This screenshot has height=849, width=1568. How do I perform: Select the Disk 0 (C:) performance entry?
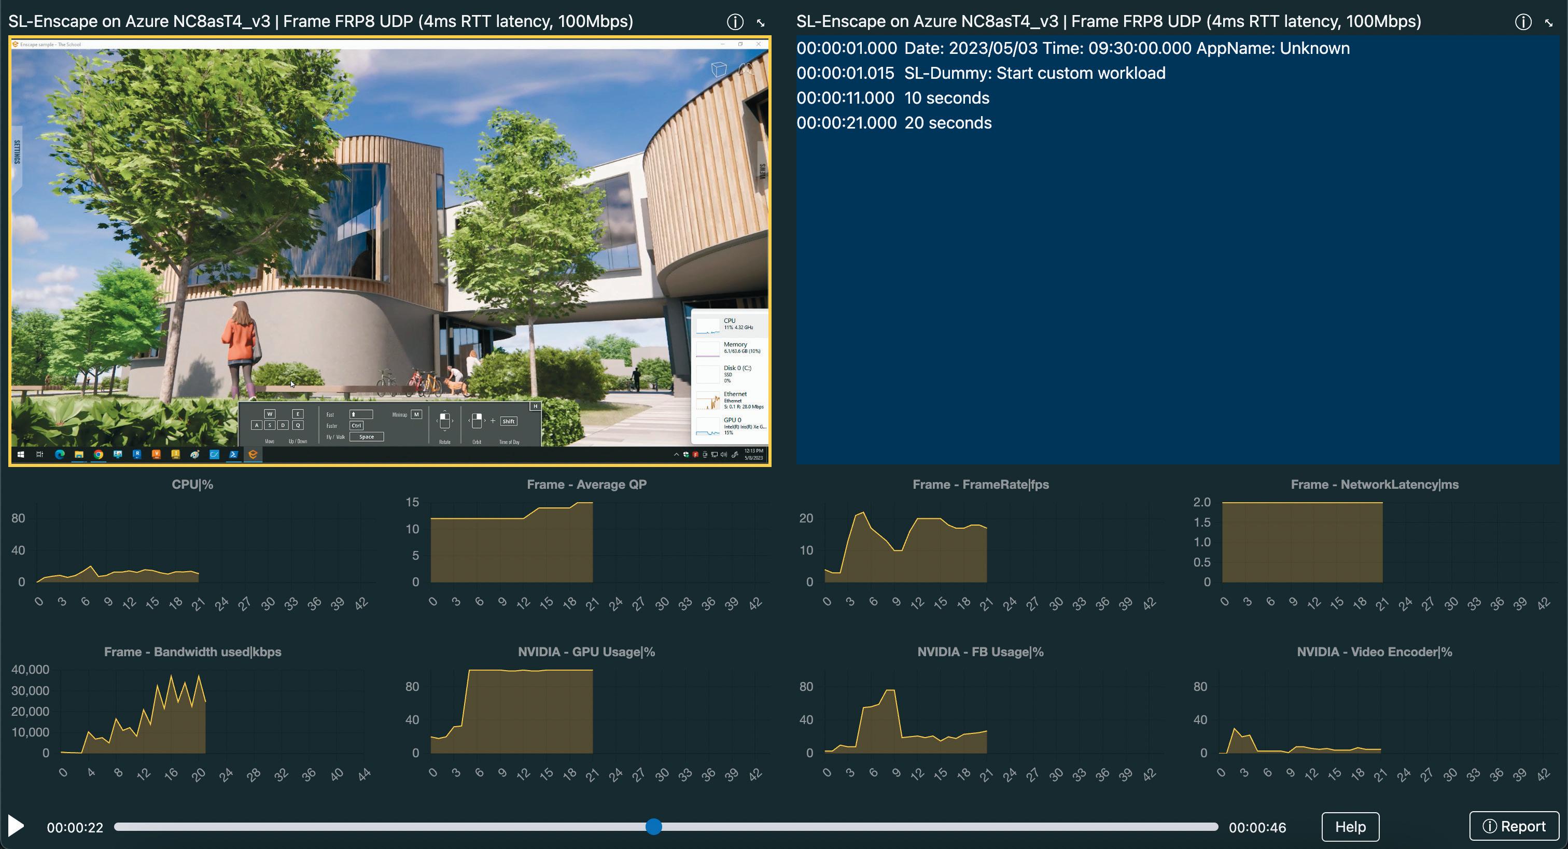pos(730,374)
